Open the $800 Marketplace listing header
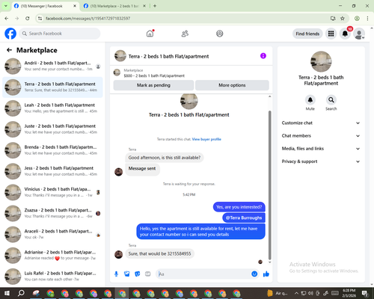The height and width of the screenshot is (299, 374). coord(154,75)
